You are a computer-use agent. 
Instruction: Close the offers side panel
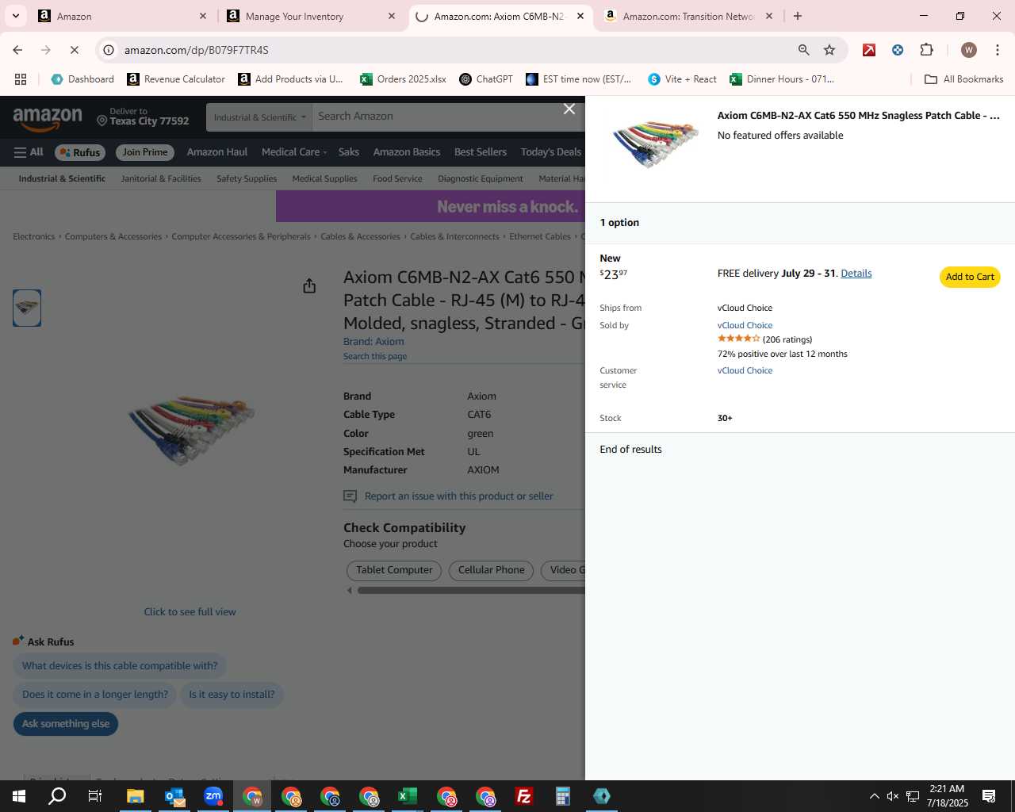(x=569, y=109)
